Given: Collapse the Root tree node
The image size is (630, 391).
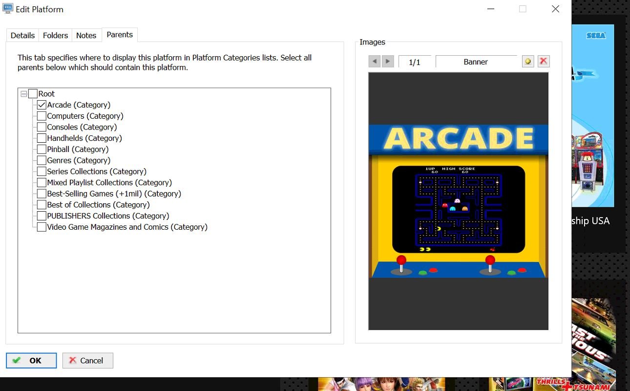Looking at the screenshot, I should point(23,94).
